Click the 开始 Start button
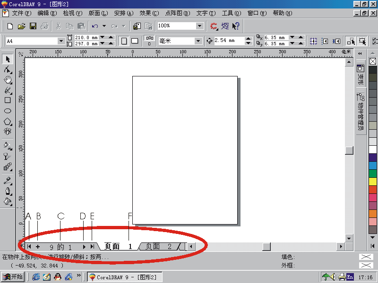 tap(13, 277)
